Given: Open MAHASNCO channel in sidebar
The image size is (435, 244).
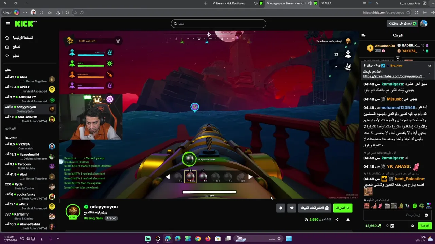Looking at the screenshot, I should coord(30,119).
